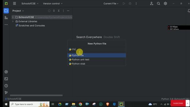The image size is (190, 107).
Task: Open the Project view dropdown
Action: (18, 11)
